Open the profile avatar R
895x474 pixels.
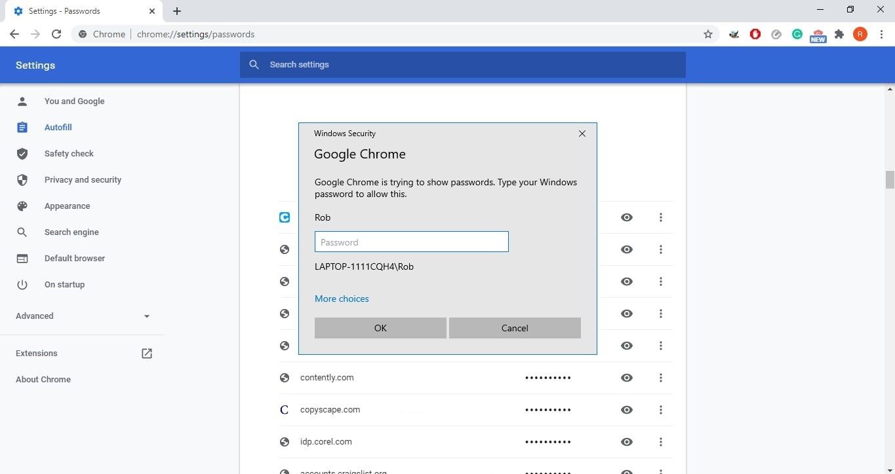click(x=860, y=34)
